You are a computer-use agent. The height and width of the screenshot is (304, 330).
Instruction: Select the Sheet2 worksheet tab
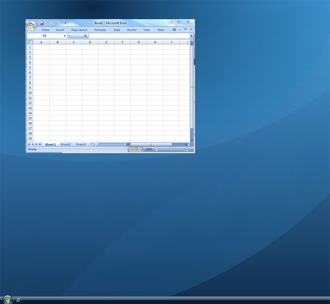(66, 144)
